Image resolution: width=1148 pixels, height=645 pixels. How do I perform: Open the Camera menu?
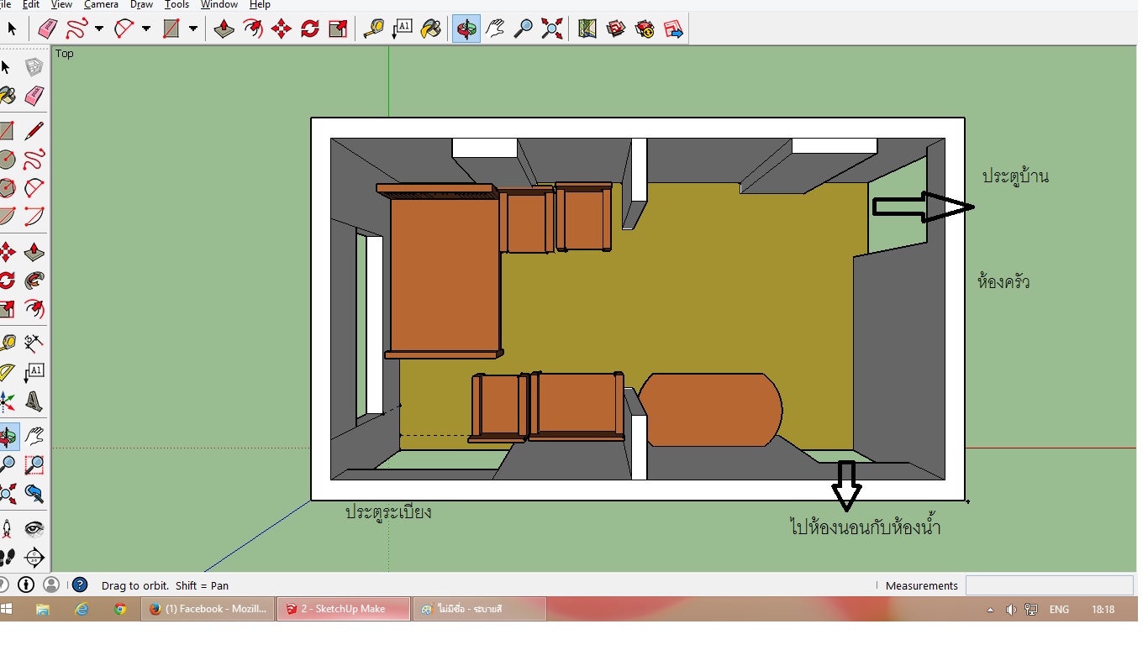click(101, 5)
